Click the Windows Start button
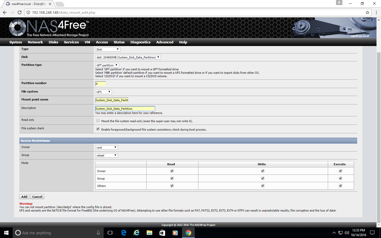 [6, 233]
